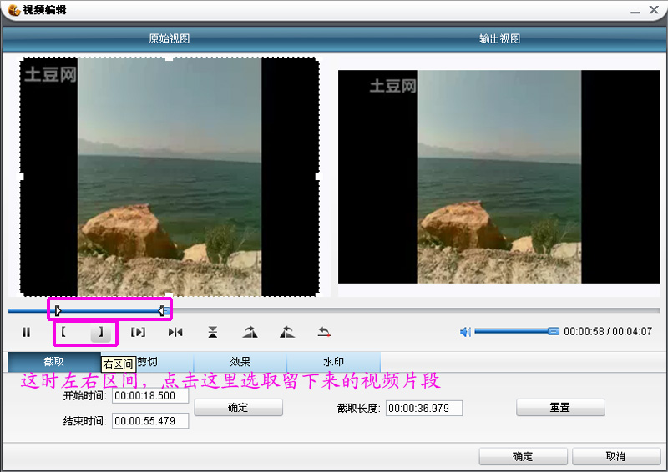Mute the volume speaker icon
Image resolution: width=668 pixels, height=472 pixels.
click(465, 332)
